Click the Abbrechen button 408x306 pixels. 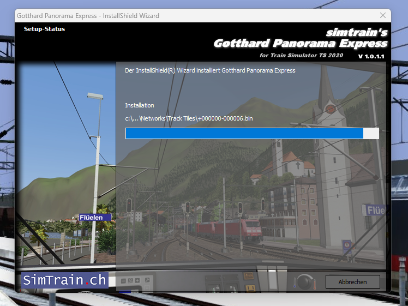pos(352,282)
